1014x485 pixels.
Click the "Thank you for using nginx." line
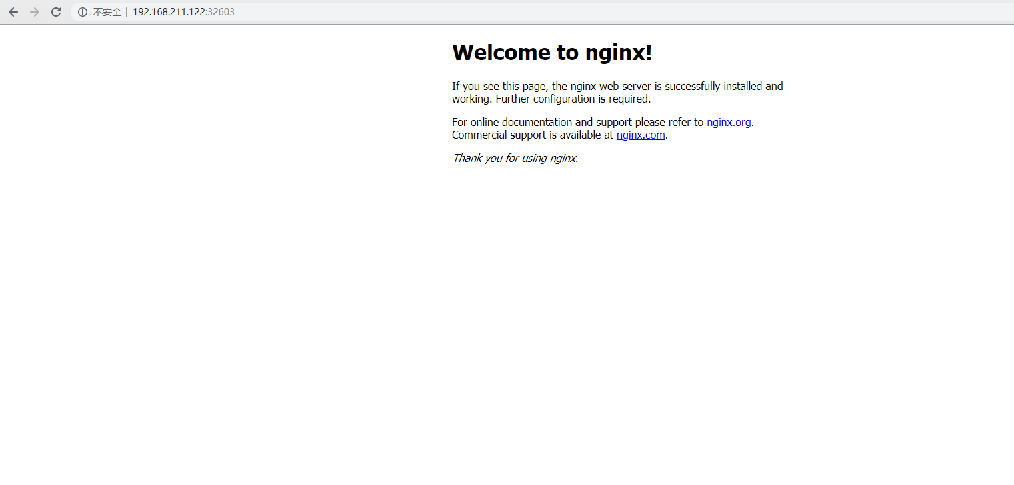515,158
